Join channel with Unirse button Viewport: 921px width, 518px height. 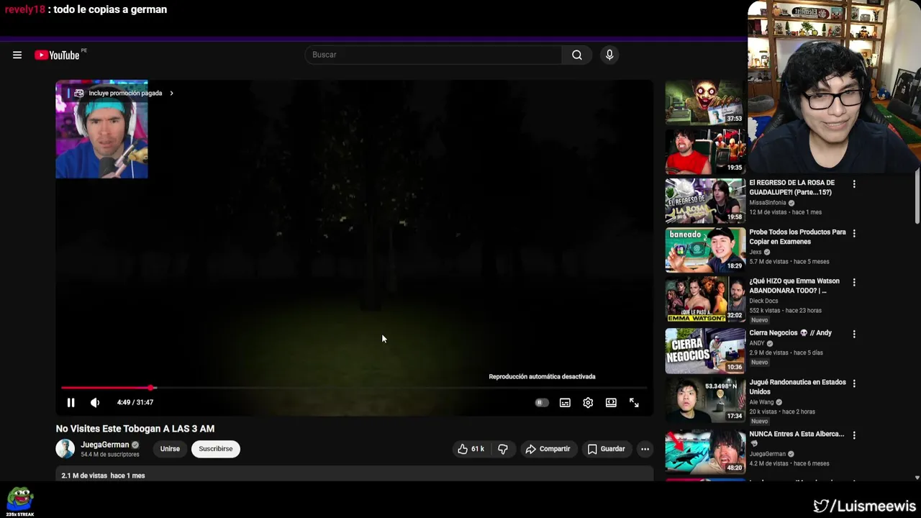170,449
